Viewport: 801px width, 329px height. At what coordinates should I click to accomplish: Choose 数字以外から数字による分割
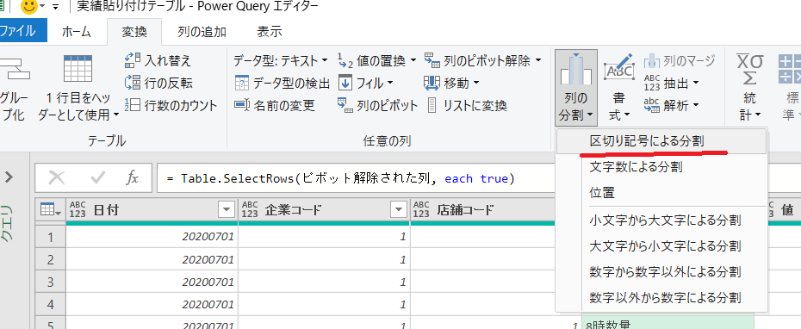[661, 297]
